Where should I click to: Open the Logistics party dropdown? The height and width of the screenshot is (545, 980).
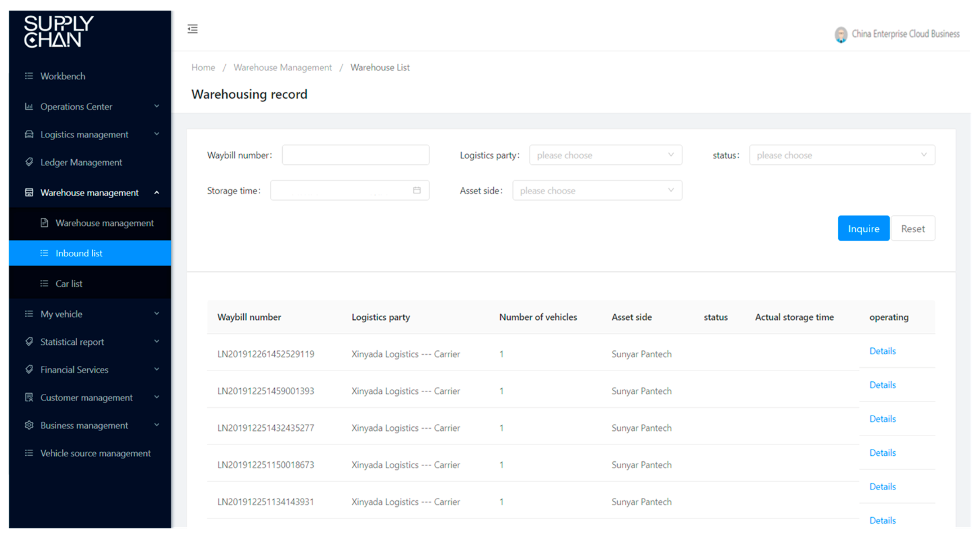(x=605, y=155)
